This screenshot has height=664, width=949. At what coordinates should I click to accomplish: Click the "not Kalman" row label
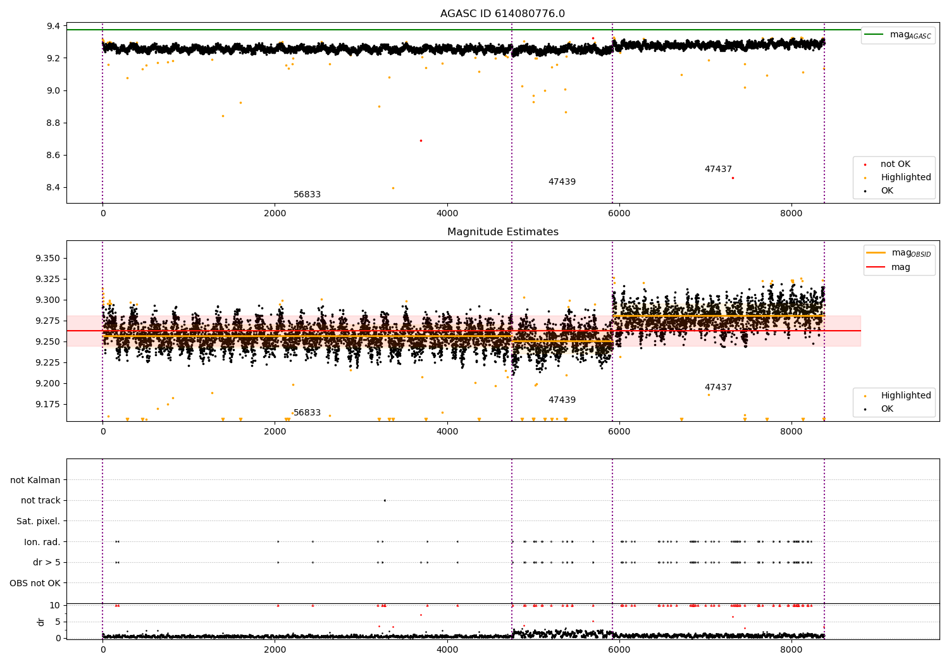pyautogui.click(x=35, y=481)
